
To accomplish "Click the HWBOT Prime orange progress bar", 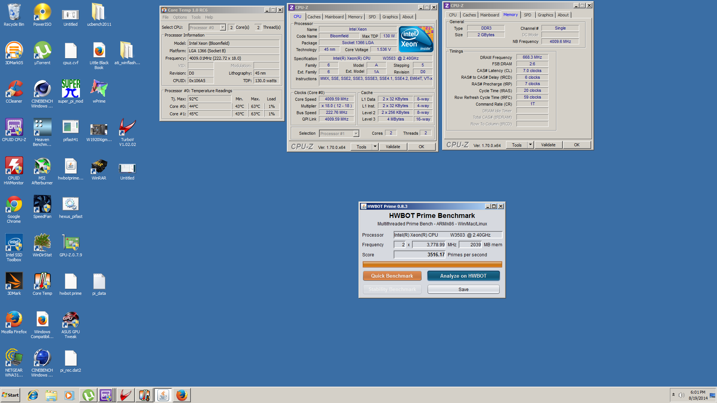I will pos(432,264).
